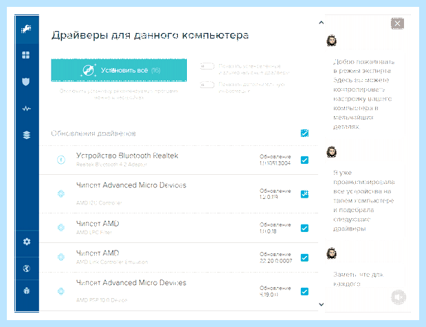This screenshot has height=327, width=426.
Task: Click the Устройство Bluetooth Realtek row title
Action: [127, 156]
